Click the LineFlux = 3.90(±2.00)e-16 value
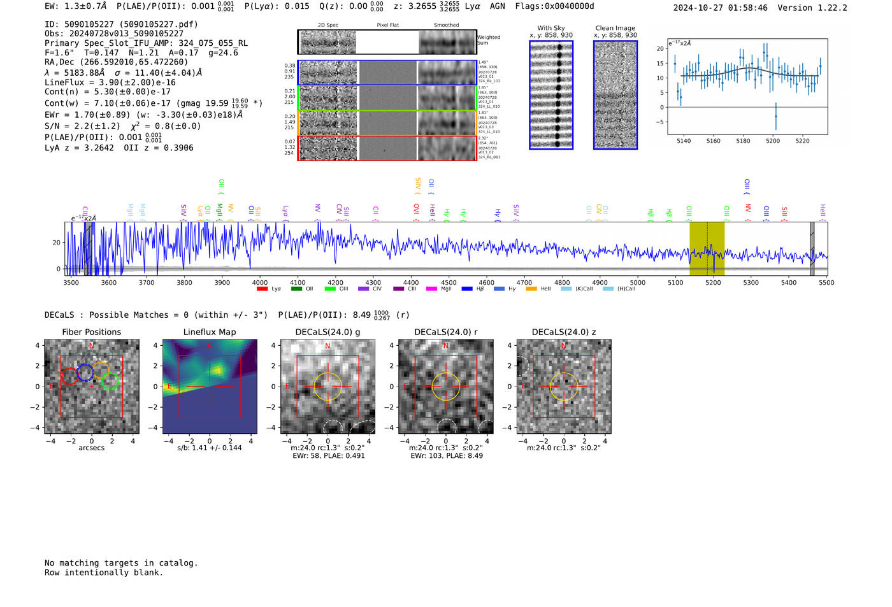Image resolution: width=892 pixels, height=607 pixels. [x=110, y=82]
